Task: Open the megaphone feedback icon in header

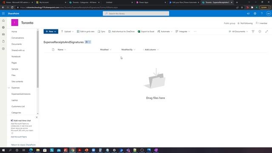Action: pos(248,14)
